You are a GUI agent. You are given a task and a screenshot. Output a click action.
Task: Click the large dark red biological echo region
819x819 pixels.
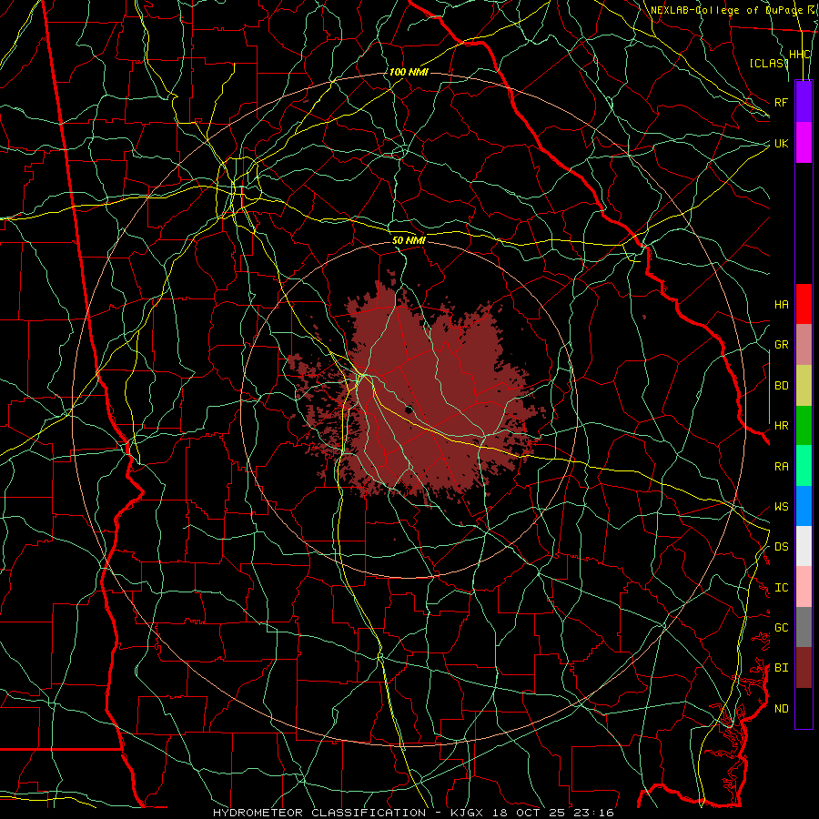pos(418,397)
